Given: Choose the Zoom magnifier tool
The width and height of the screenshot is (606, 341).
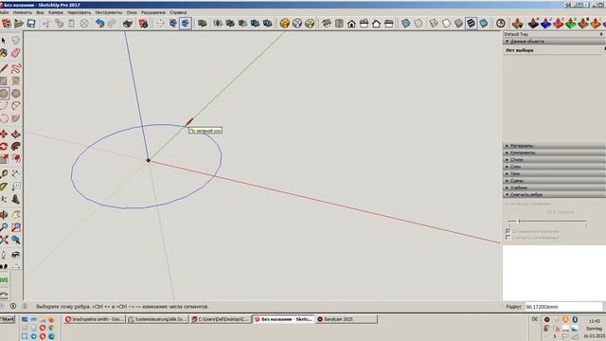Looking at the screenshot, I should point(4,227).
